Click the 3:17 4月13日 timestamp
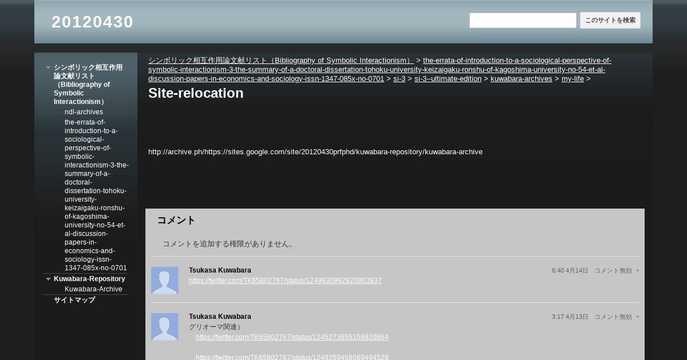The height and width of the screenshot is (360, 687). pyautogui.click(x=570, y=317)
